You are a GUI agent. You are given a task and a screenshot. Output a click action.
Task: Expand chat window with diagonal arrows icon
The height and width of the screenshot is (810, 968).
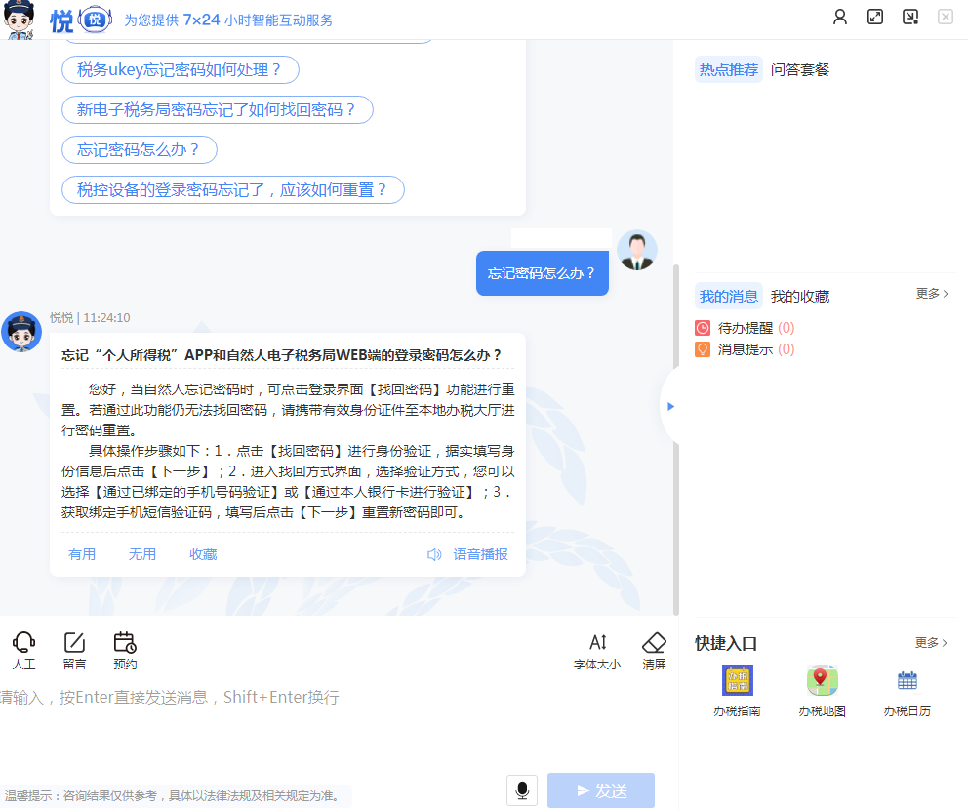click(874, 17)
